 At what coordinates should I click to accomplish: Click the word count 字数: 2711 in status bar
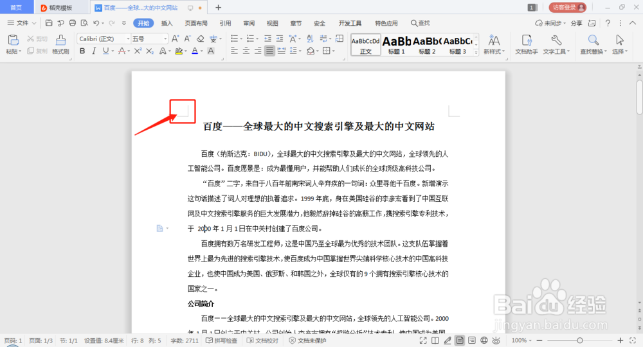[x=185, y=341]
